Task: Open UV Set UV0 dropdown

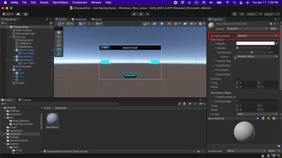Action: (x=257, y=114)
